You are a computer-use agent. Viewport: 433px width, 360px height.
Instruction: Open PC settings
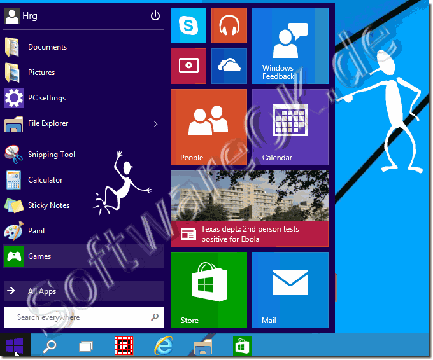click(83, 98)
